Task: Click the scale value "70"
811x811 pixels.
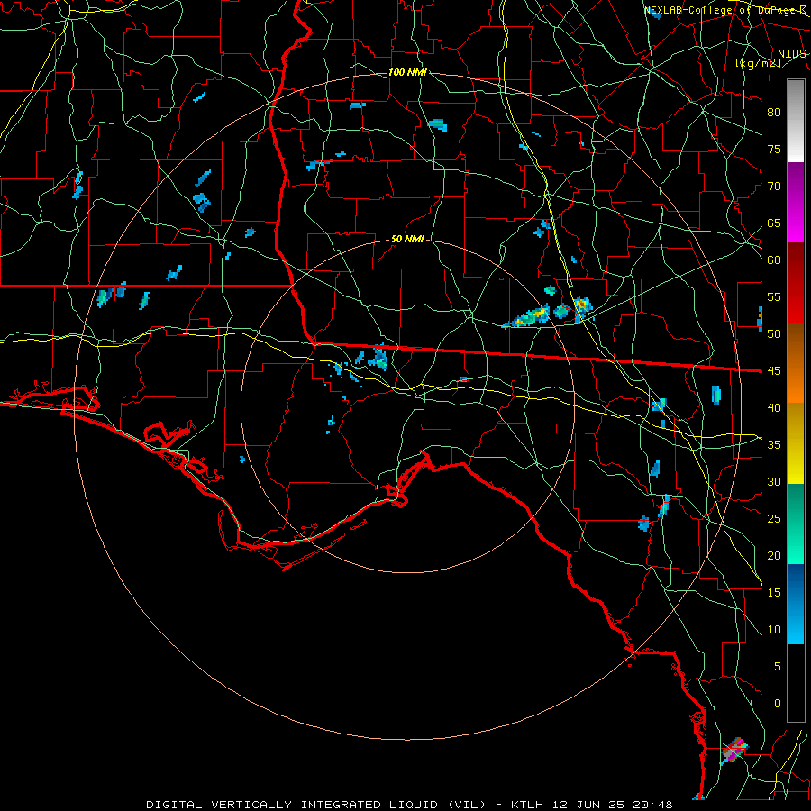Action: pos(774,187)
